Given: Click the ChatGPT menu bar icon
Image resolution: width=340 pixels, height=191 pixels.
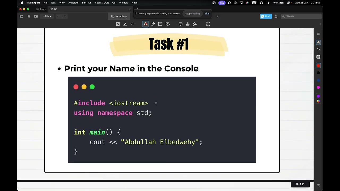Looking at the screenshot, I should tap(235, 3).
